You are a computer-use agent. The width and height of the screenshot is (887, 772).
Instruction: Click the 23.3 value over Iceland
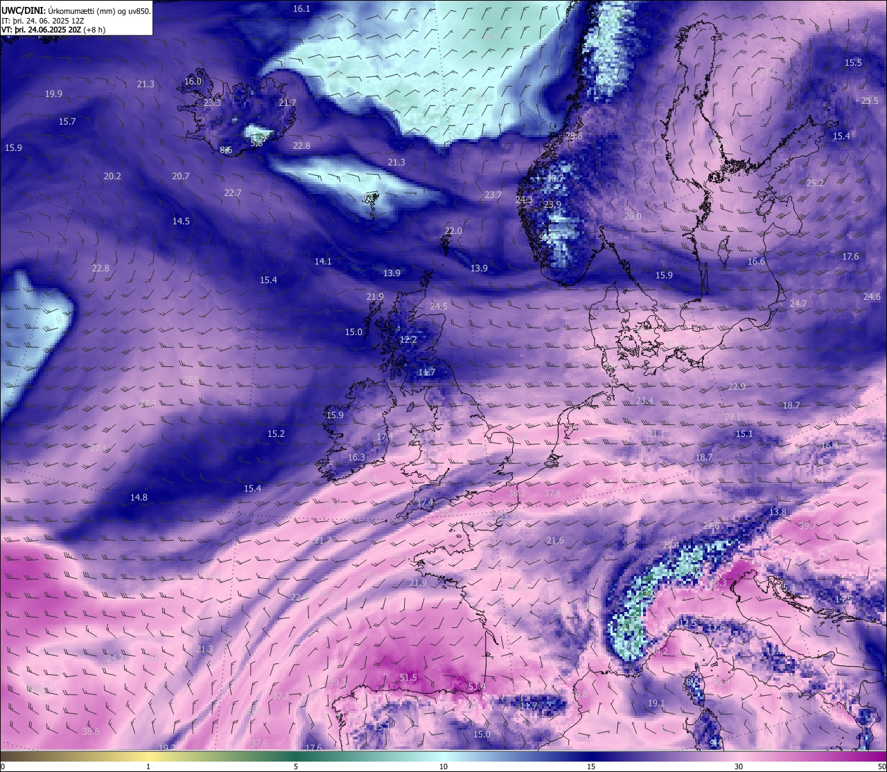click(x=212, y=102)
